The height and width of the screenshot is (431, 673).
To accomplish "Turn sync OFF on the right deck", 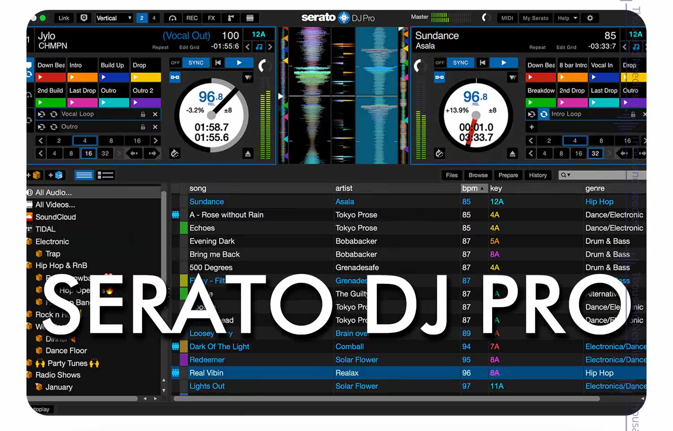I will 440,63.
